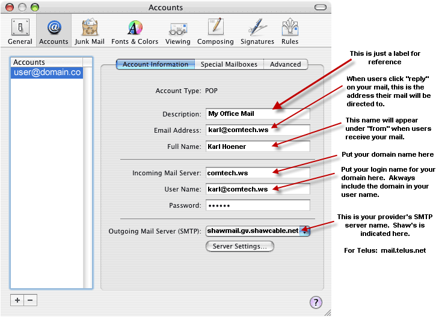This screenshot has height=317, width=436.
Task: Switch to the Viewing preferences
Action: [x=178, y=31]
